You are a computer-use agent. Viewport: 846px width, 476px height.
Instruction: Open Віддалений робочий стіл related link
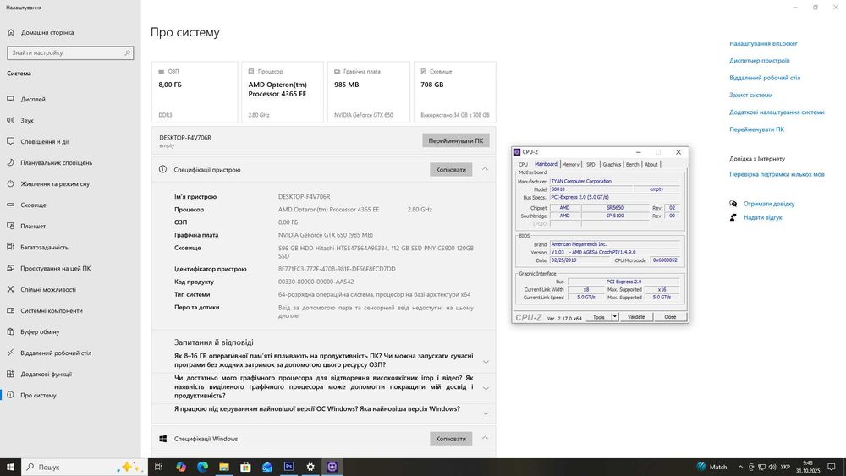[765, 78]
